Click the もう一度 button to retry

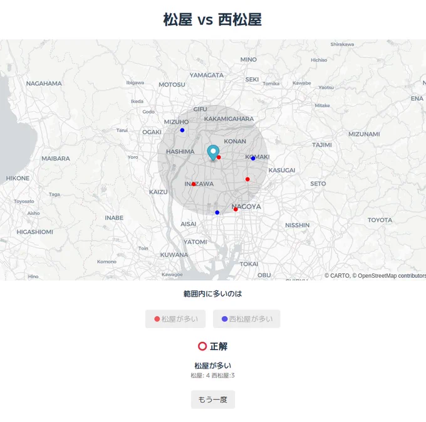click(x=213, y=399)
